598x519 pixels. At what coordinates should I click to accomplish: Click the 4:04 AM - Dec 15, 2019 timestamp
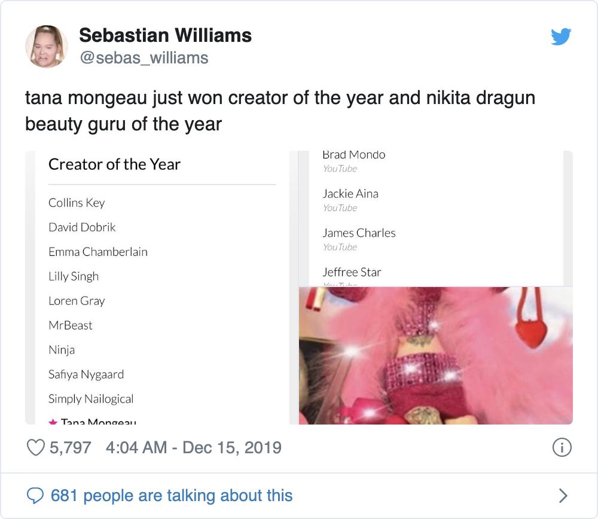(193, 447)
